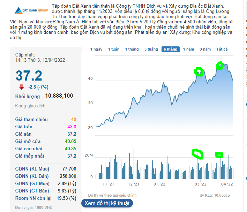Click the GDNN (KL Bán) value 258,900

tap(68, 176)
